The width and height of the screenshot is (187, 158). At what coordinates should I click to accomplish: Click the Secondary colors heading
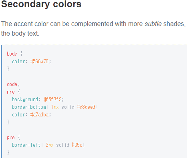pyautogui.click(x=41, y=4)
